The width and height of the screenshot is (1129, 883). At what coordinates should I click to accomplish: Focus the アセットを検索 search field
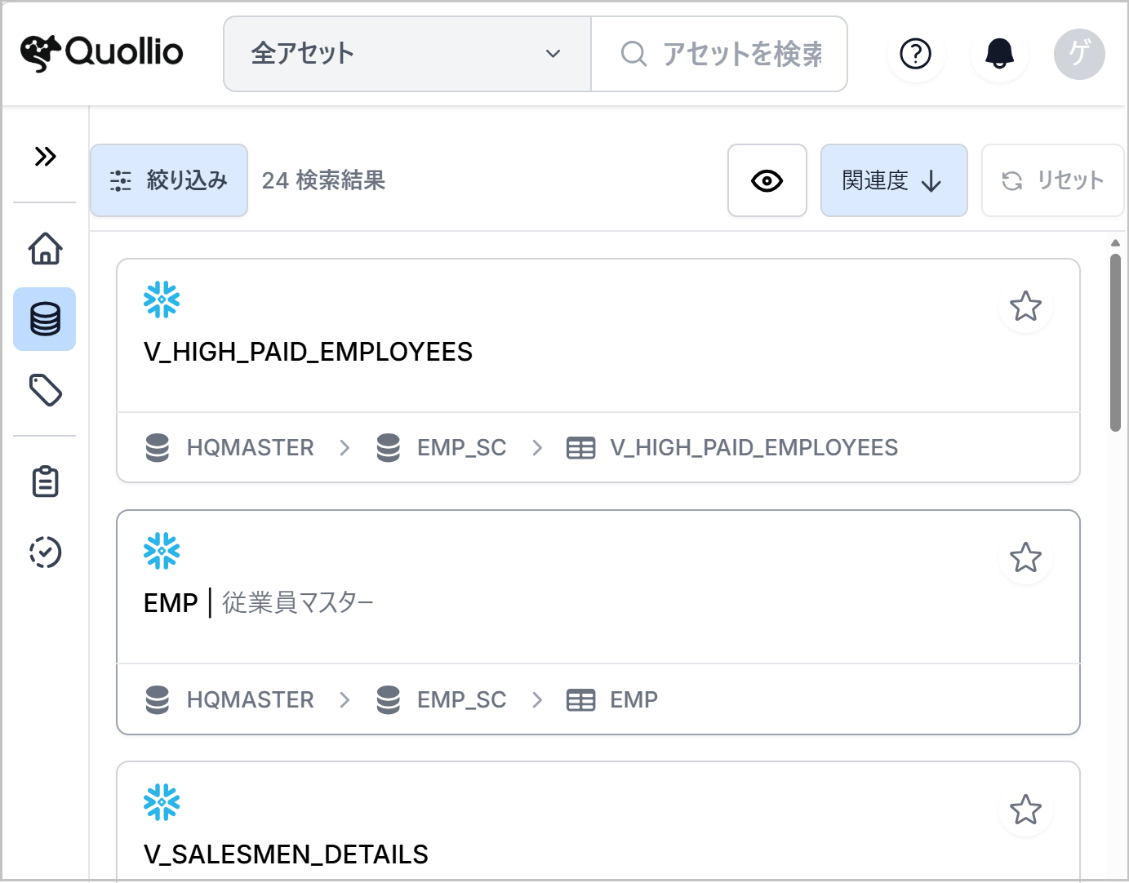(x=719, y=54)
